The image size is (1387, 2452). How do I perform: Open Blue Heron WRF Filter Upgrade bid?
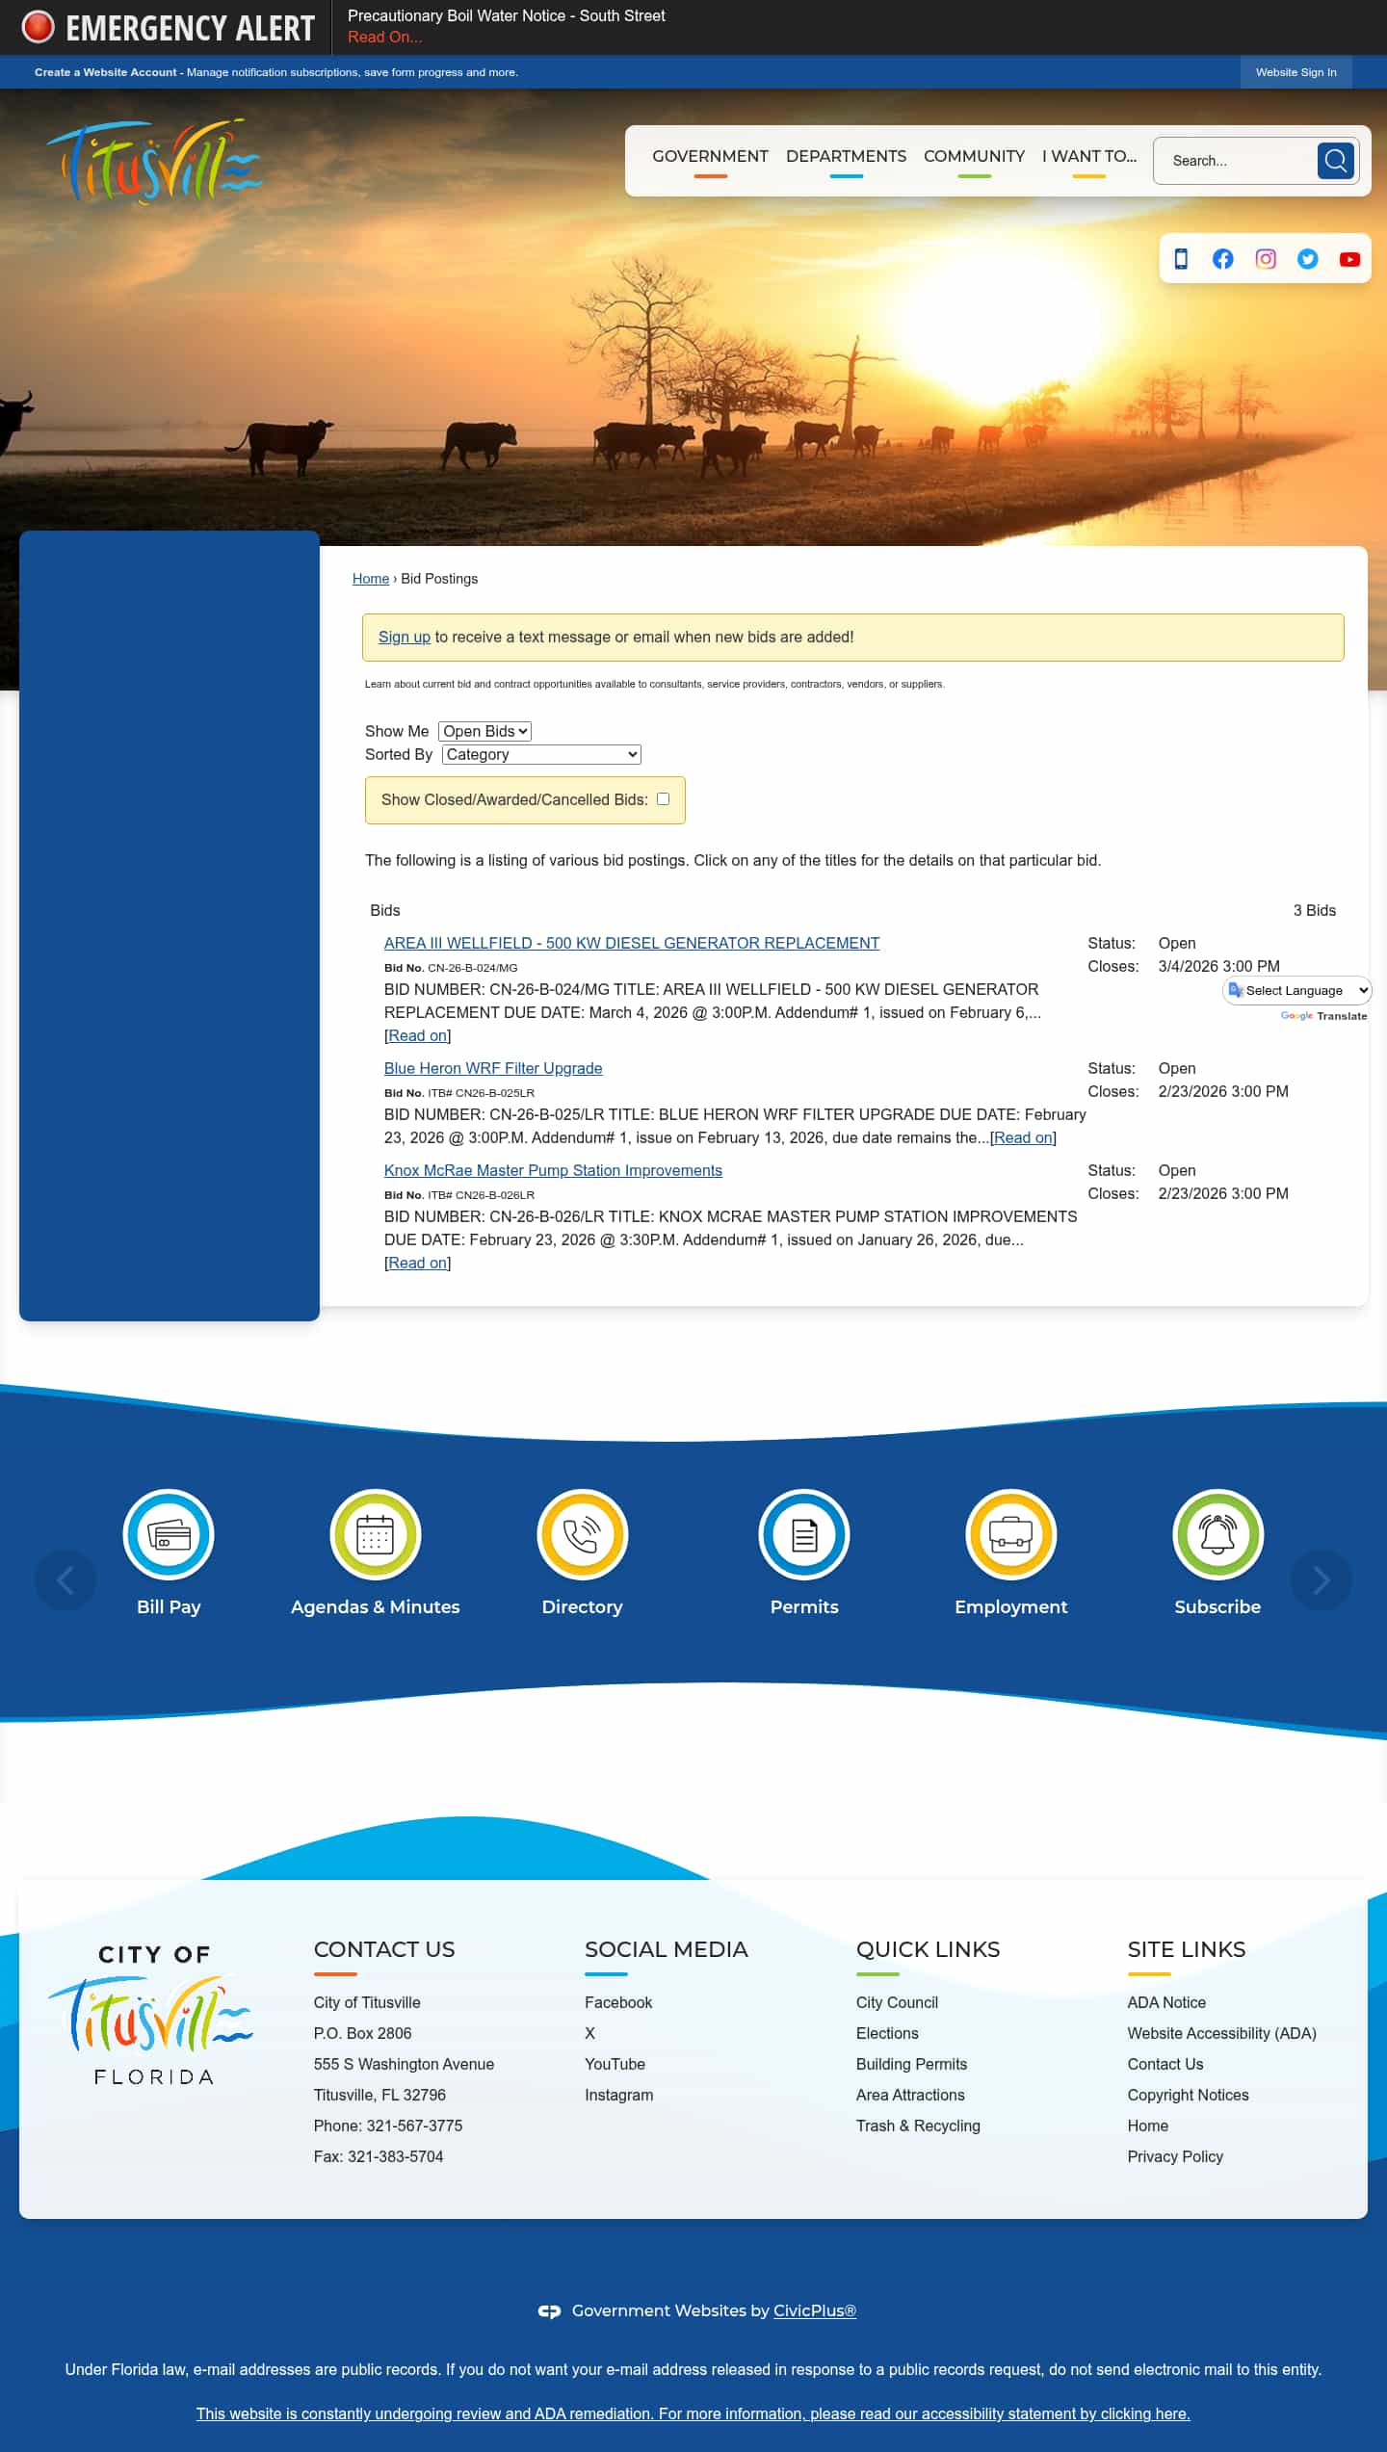pyautogui.click(x=493, y=1068)
